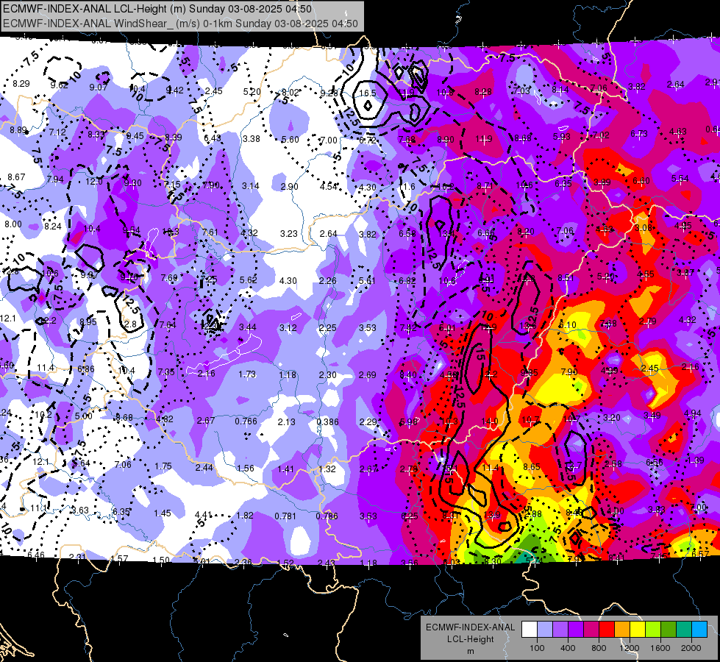The image size is (720, 662).
Task: Click the orange swatch in the LCL-Height legend
Action: (622, 630)
